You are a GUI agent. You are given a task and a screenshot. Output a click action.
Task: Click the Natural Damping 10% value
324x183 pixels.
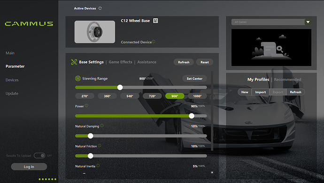coord(194,126)
